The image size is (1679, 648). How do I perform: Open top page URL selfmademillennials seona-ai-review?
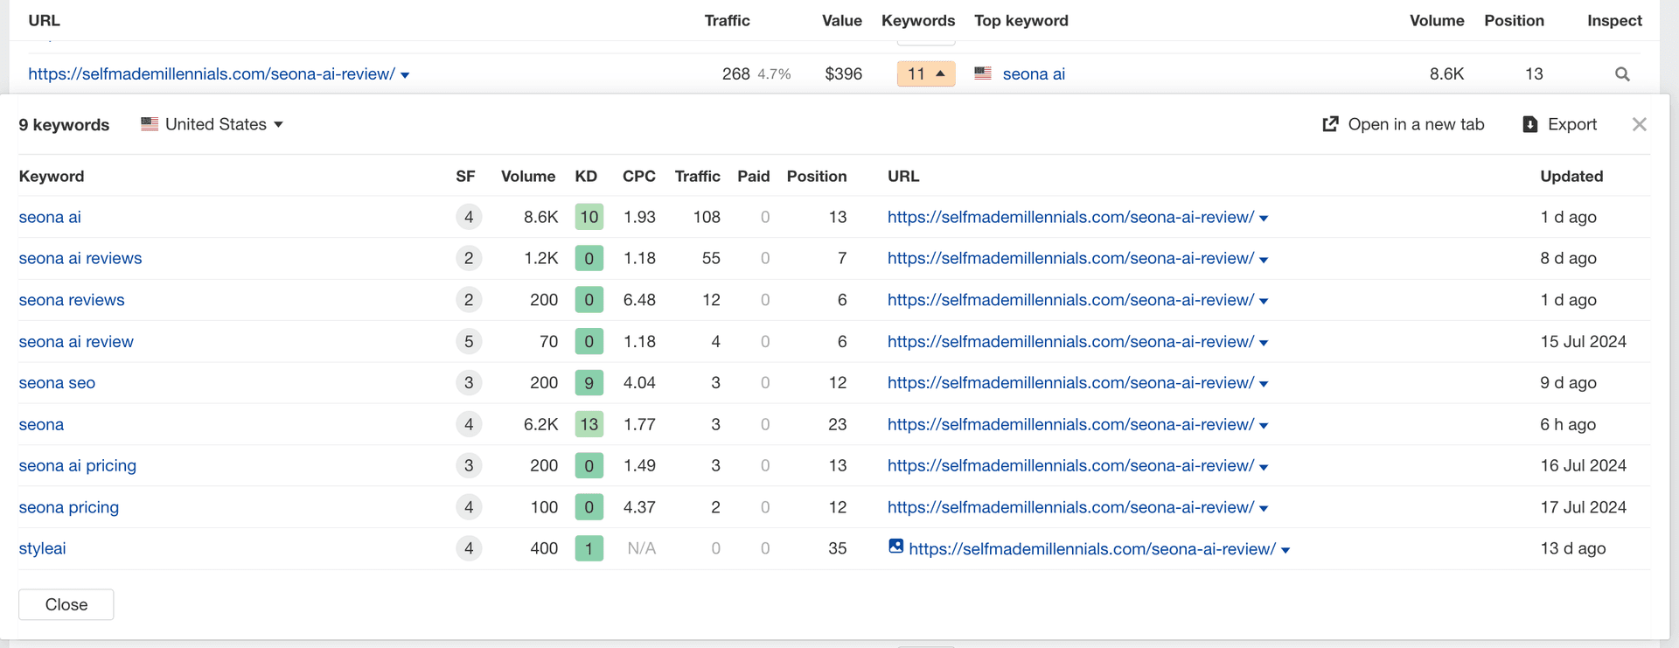click(212, 73)
